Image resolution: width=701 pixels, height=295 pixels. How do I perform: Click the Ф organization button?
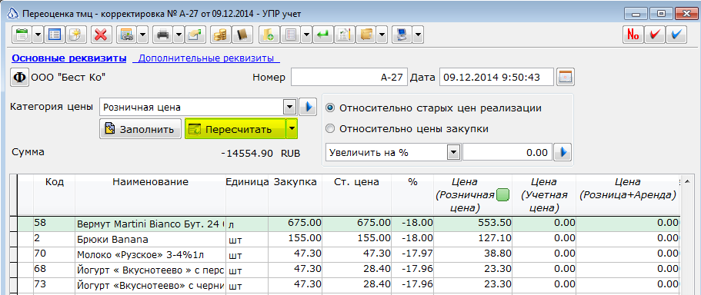point(19,78)
